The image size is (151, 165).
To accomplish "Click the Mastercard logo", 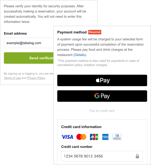I will click(81, 137).
